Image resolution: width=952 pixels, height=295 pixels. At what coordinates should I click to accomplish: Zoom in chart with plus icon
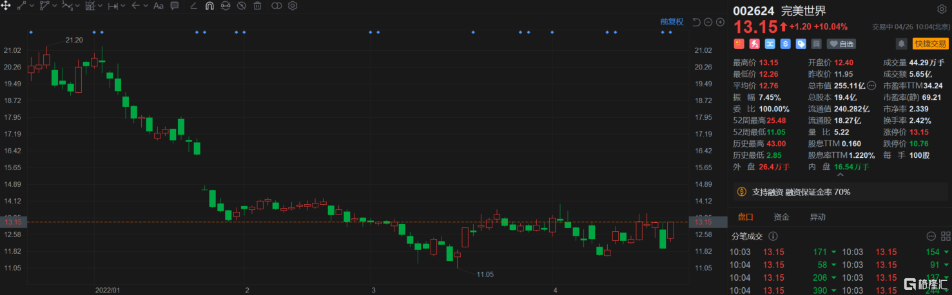(720, 22)
